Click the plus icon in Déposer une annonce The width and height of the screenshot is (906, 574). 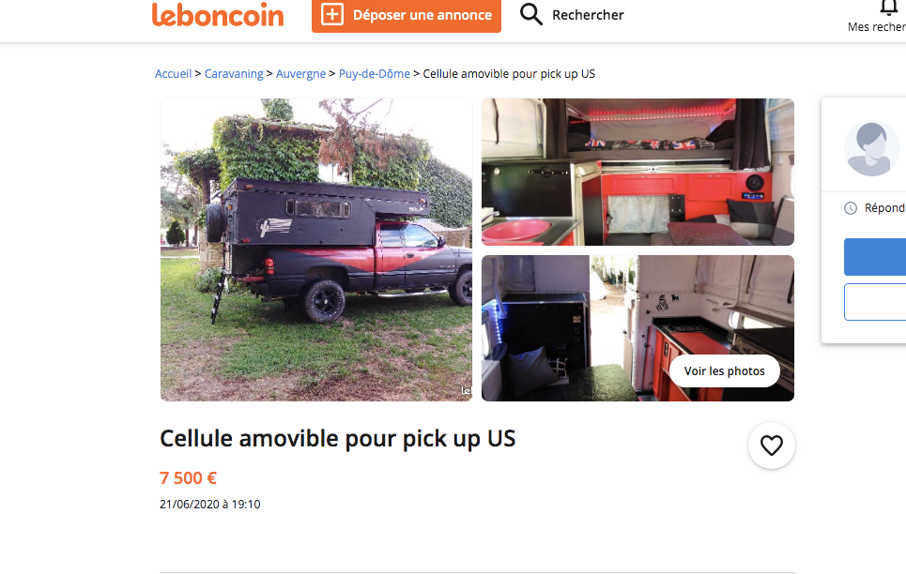(x=332, y=14)
